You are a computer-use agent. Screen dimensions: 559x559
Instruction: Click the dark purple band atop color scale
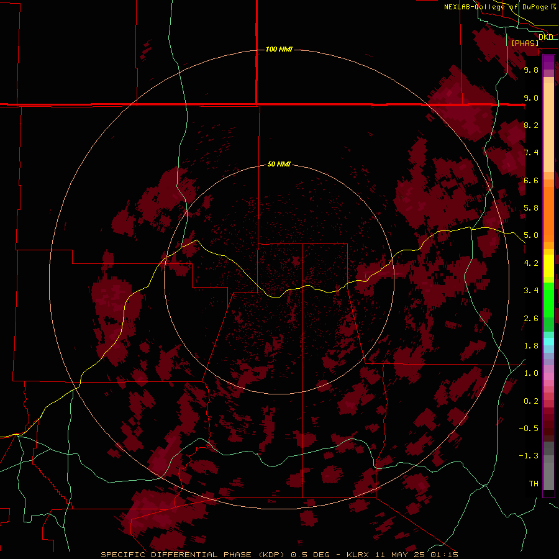pos(548,62)
